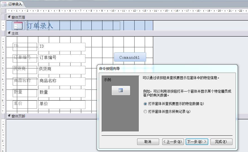Proceed with the 下一步 button
Image resolution: width=248 pixels, height=152 pixels.
pyautogui.click(x=197, y=142)
